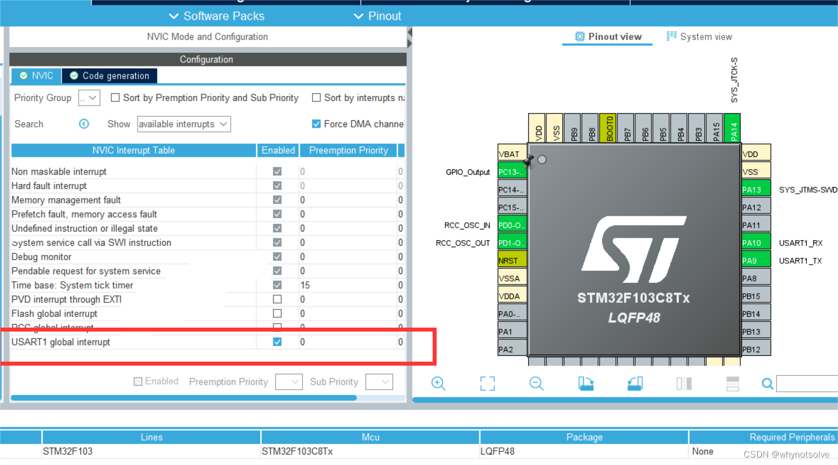
Task: Enable Flash global interrupt checkbox
Action: click(x=277, y=313)
